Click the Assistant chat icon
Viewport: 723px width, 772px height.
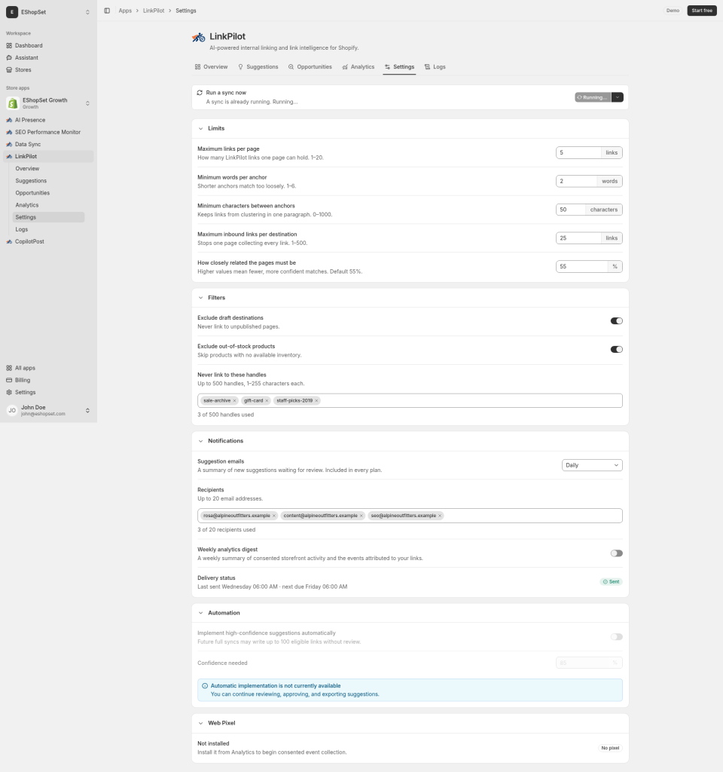coord(9,57)
